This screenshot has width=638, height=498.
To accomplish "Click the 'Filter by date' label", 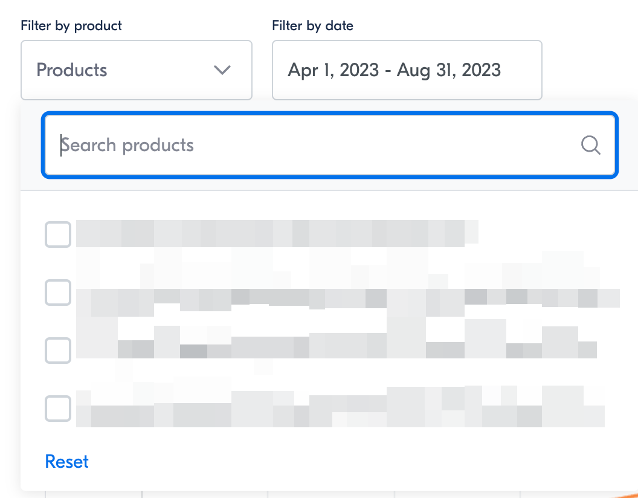I will click(312, 25).
